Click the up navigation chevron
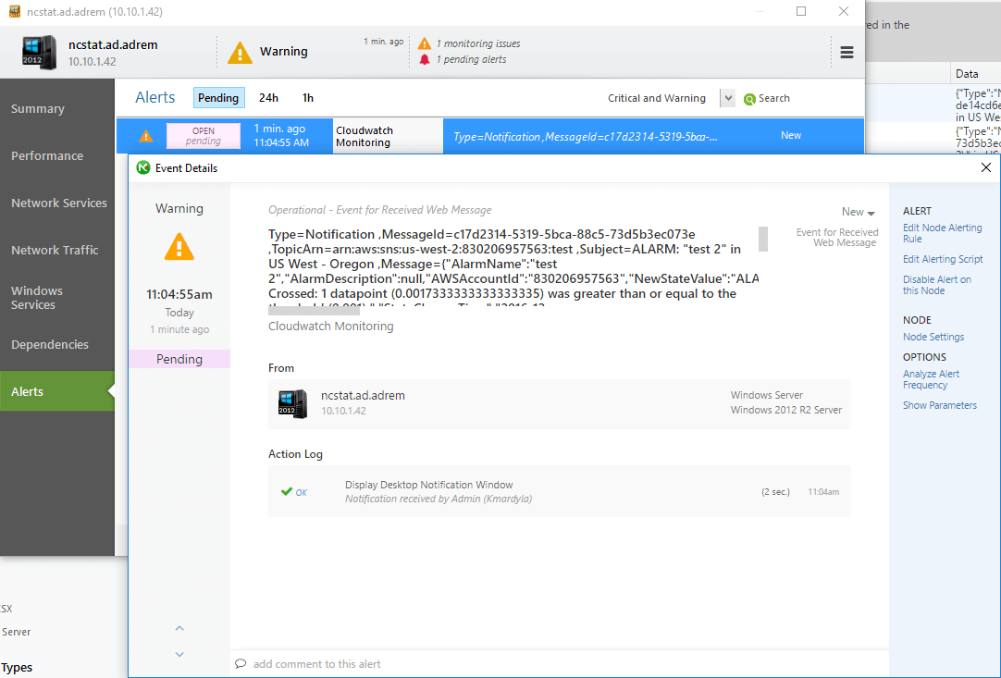The height and width of the screenshot is (678, 1001). [x=179, y=628]
